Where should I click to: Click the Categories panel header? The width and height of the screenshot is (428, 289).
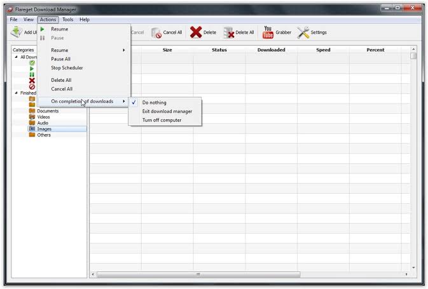(x=23, y=50)
